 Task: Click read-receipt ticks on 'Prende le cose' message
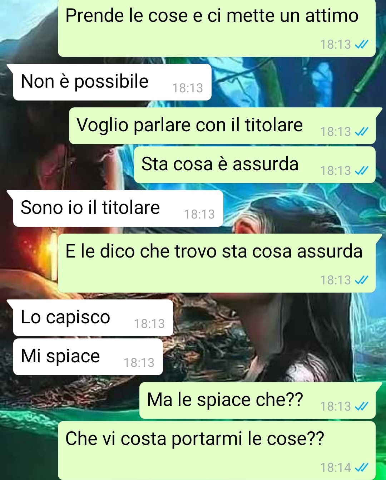361,44
